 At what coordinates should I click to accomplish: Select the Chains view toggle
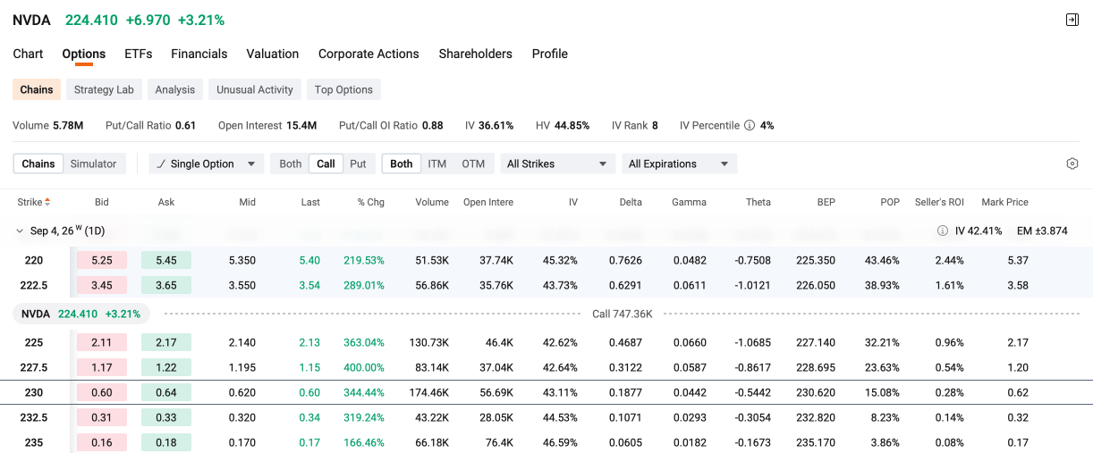[38, 164]
